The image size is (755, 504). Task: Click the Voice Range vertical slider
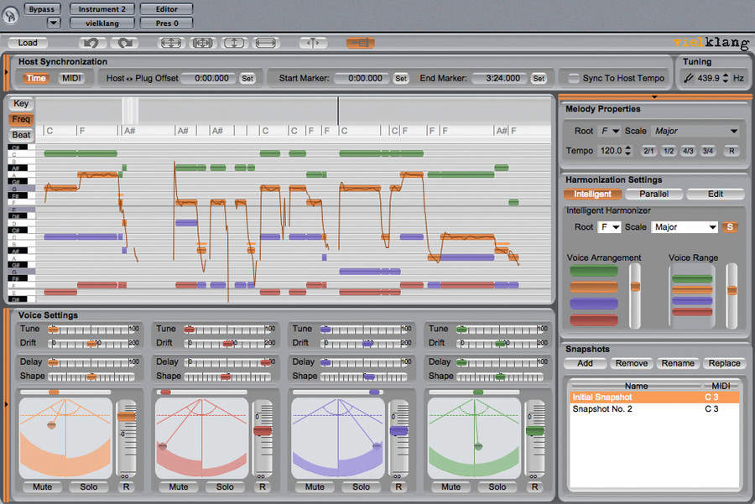pyautogui.click(x=732, y=296)
